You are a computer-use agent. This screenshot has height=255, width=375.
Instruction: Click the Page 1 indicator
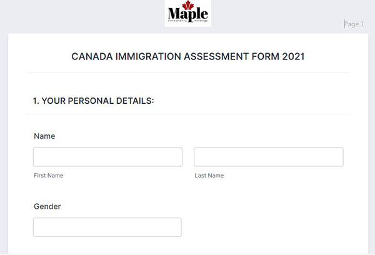tap(354, 24)
